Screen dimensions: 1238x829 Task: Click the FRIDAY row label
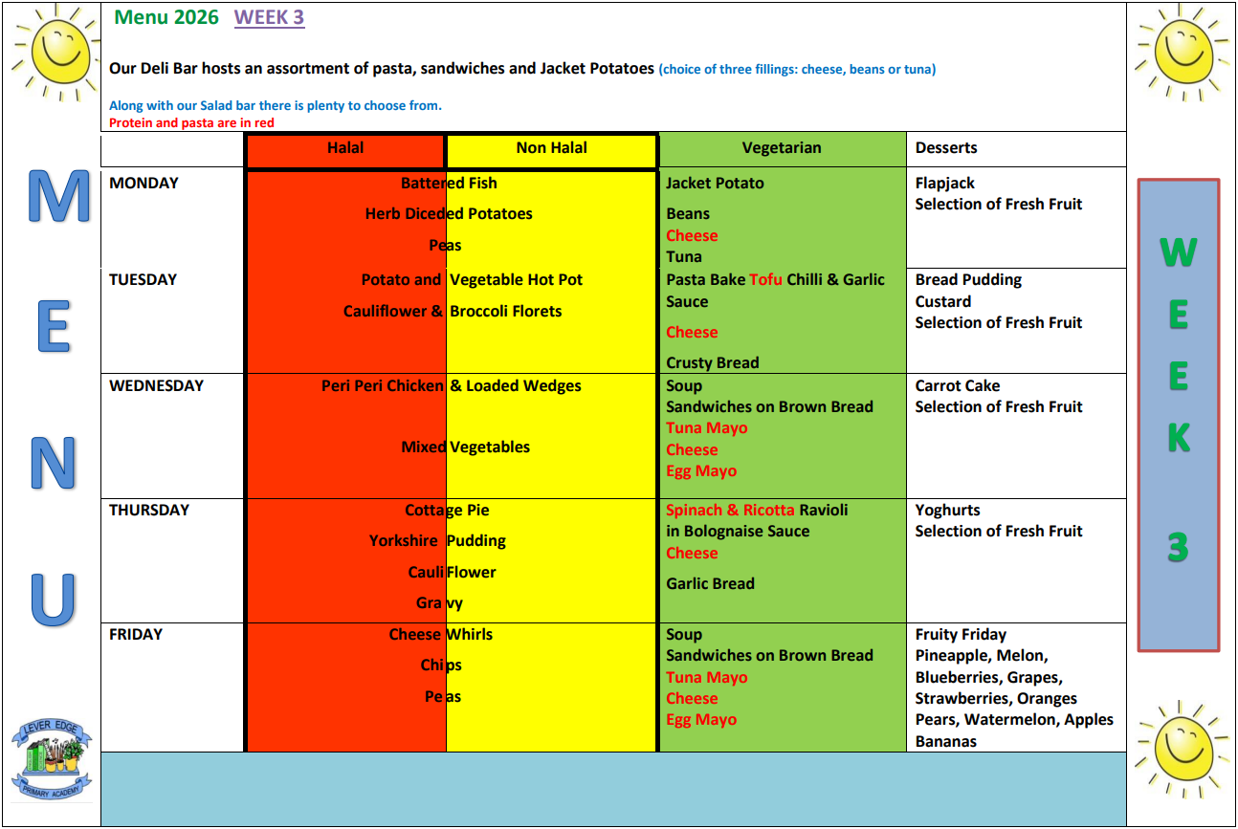[x=136, y=635]
